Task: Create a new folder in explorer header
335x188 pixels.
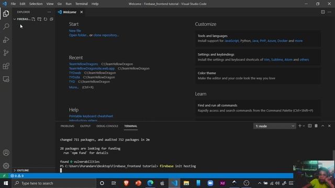Action: (39, 19)
